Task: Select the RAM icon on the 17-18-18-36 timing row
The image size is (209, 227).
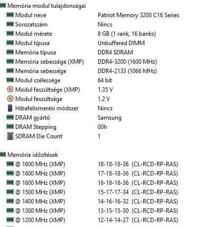Action: coord(10,173)
